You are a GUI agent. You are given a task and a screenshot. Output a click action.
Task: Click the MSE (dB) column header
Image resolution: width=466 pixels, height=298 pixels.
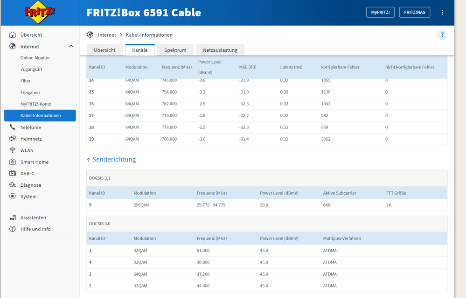point(248,68)
